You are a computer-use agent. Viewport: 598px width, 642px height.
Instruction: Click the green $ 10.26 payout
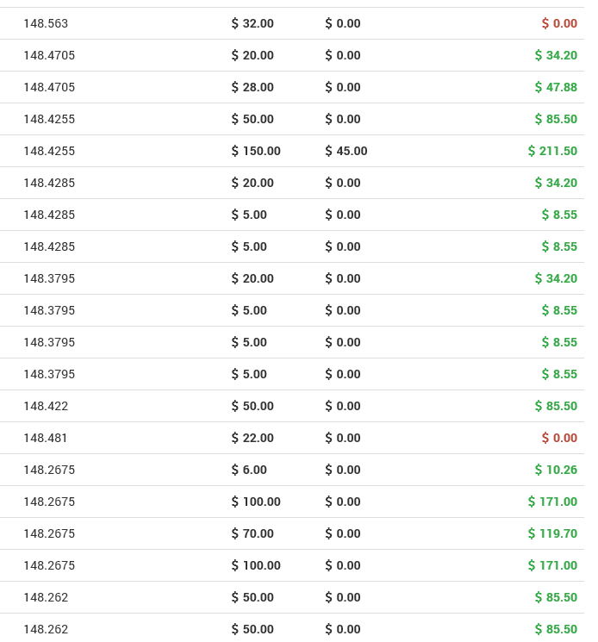tap(556, 470)
